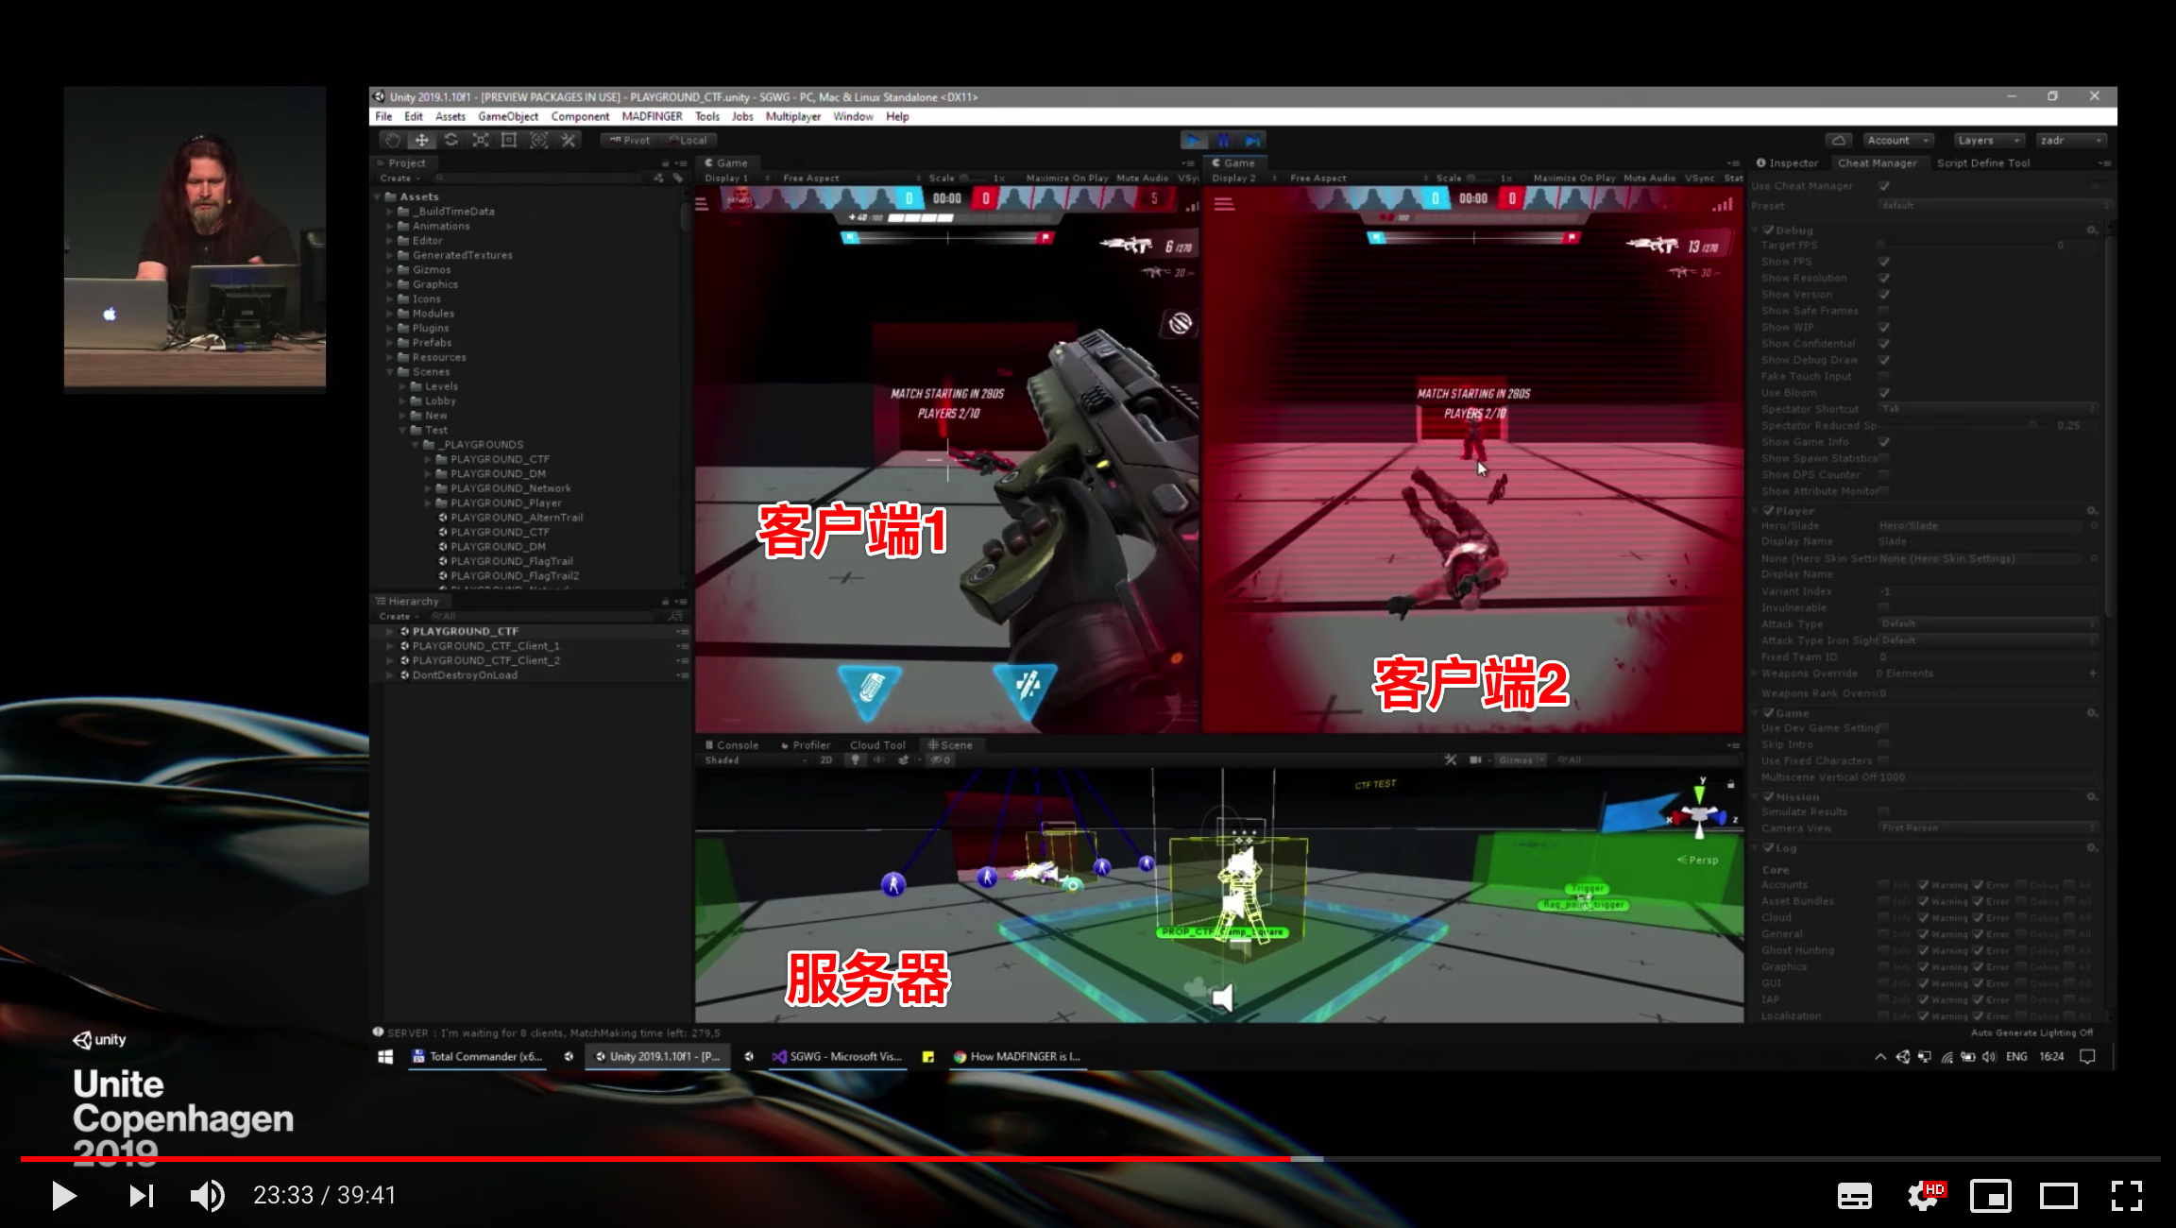Screen dimensions: 2176x1228
Task: Switch to the Profiler tab
Action: (809, 744)
